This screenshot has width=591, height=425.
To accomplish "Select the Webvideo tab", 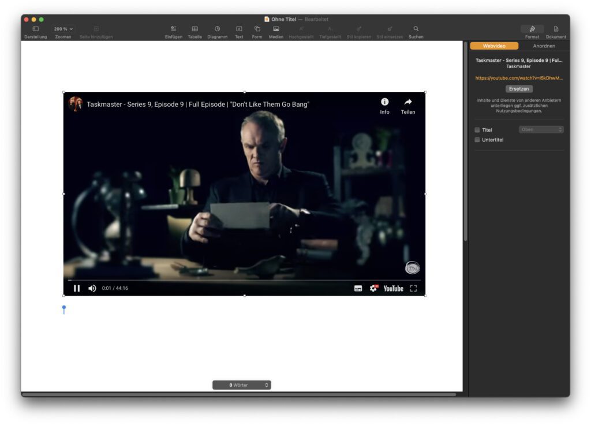I will point(494,46).
